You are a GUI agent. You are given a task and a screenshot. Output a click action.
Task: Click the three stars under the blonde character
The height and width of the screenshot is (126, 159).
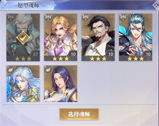tap(61, 59)
